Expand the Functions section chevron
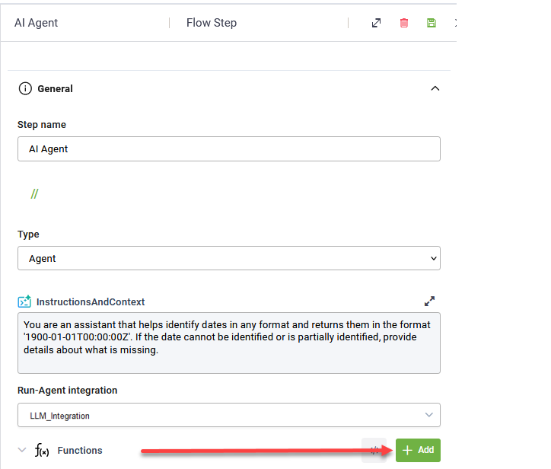Image resolution: width=551 pixels, height=469 pixels. (x=22, y=450)
